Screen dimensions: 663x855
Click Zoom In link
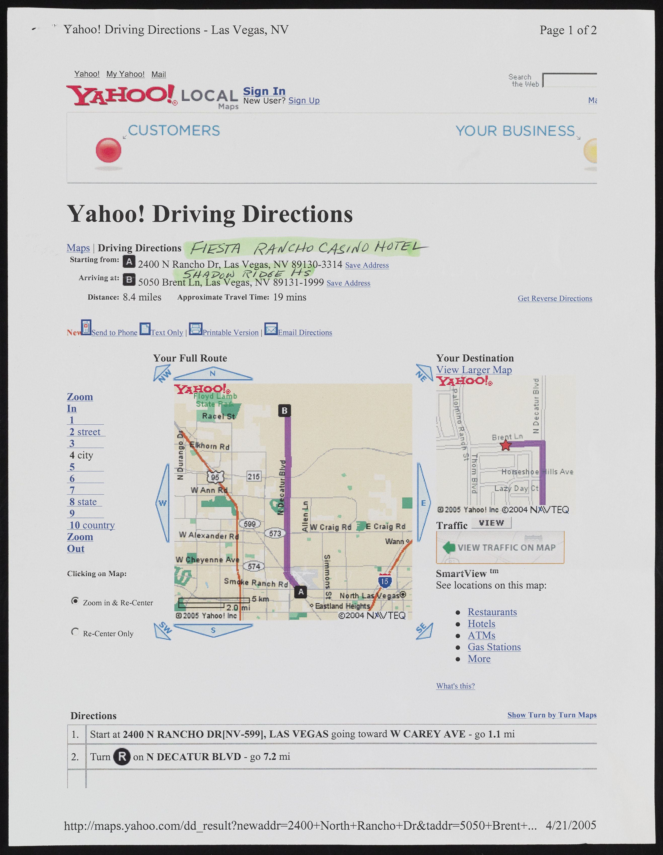(x=80, y=402)
